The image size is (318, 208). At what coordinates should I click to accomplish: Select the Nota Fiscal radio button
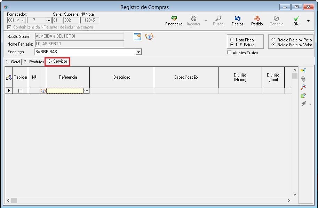232,40
